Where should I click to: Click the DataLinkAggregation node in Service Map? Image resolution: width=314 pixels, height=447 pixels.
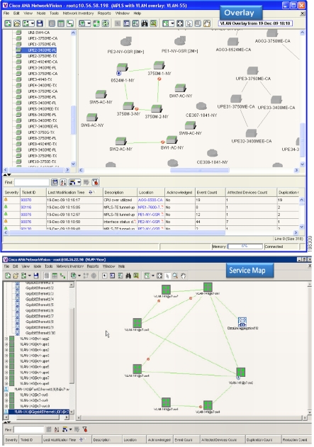point(242,322)
